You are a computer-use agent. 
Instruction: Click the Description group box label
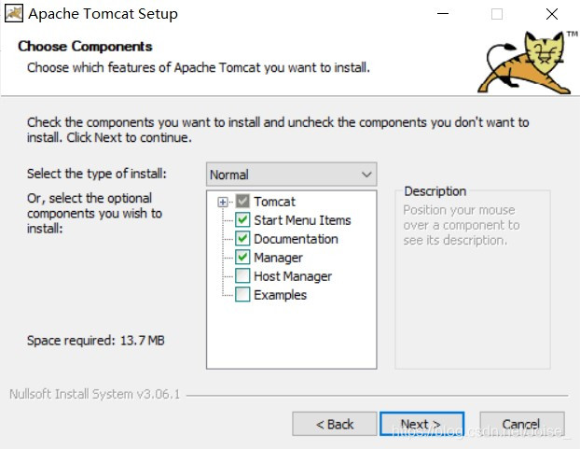coord(435,191)
